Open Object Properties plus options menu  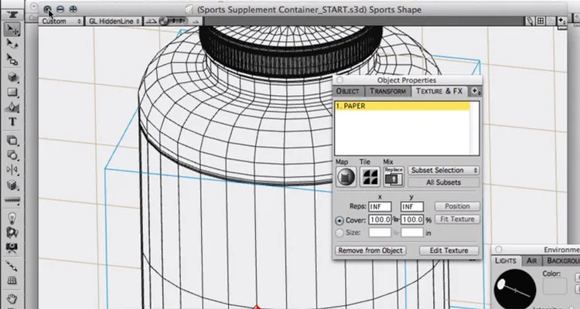tap(475, 91)
